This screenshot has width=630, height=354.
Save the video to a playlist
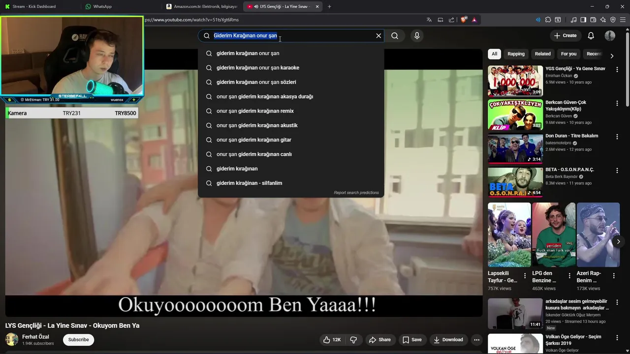pos(412,340)
